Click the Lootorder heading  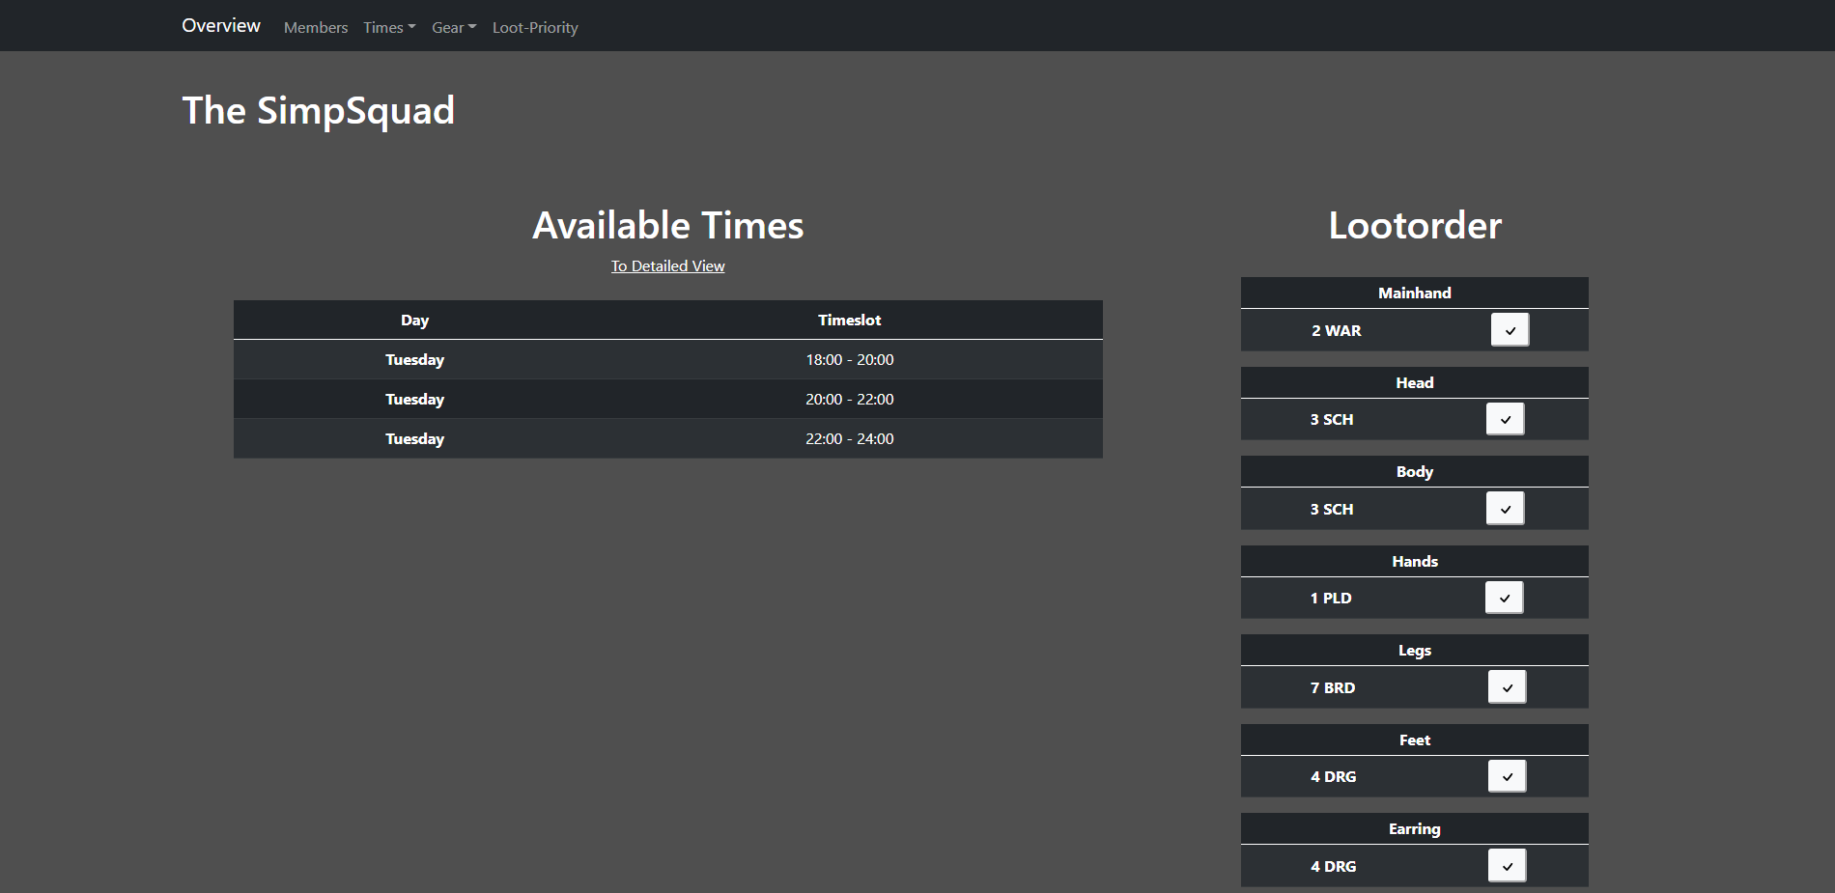(1414, 226)
